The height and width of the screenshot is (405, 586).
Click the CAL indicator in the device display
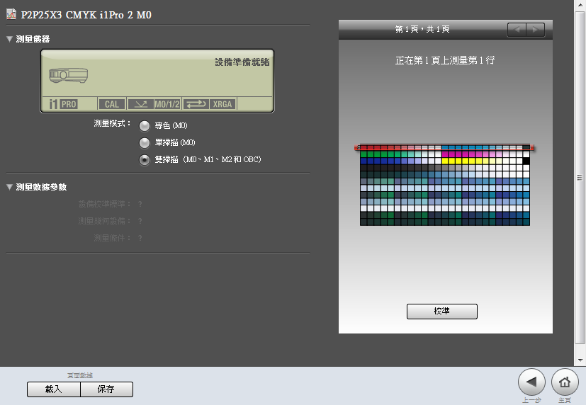112,104
